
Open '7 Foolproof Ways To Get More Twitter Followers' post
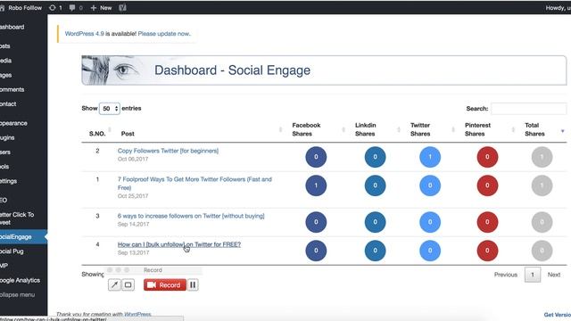click(x=194, y=184)
